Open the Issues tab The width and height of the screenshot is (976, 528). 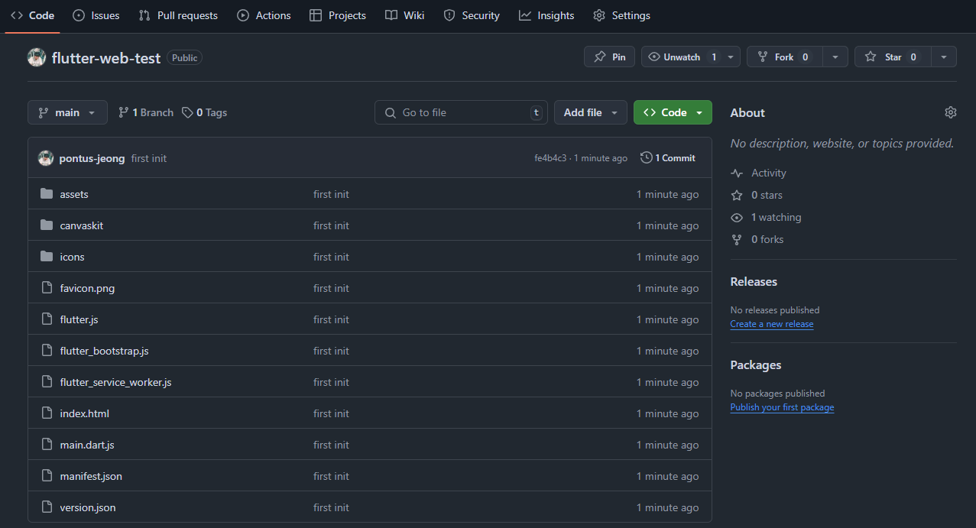pos(96,15)
